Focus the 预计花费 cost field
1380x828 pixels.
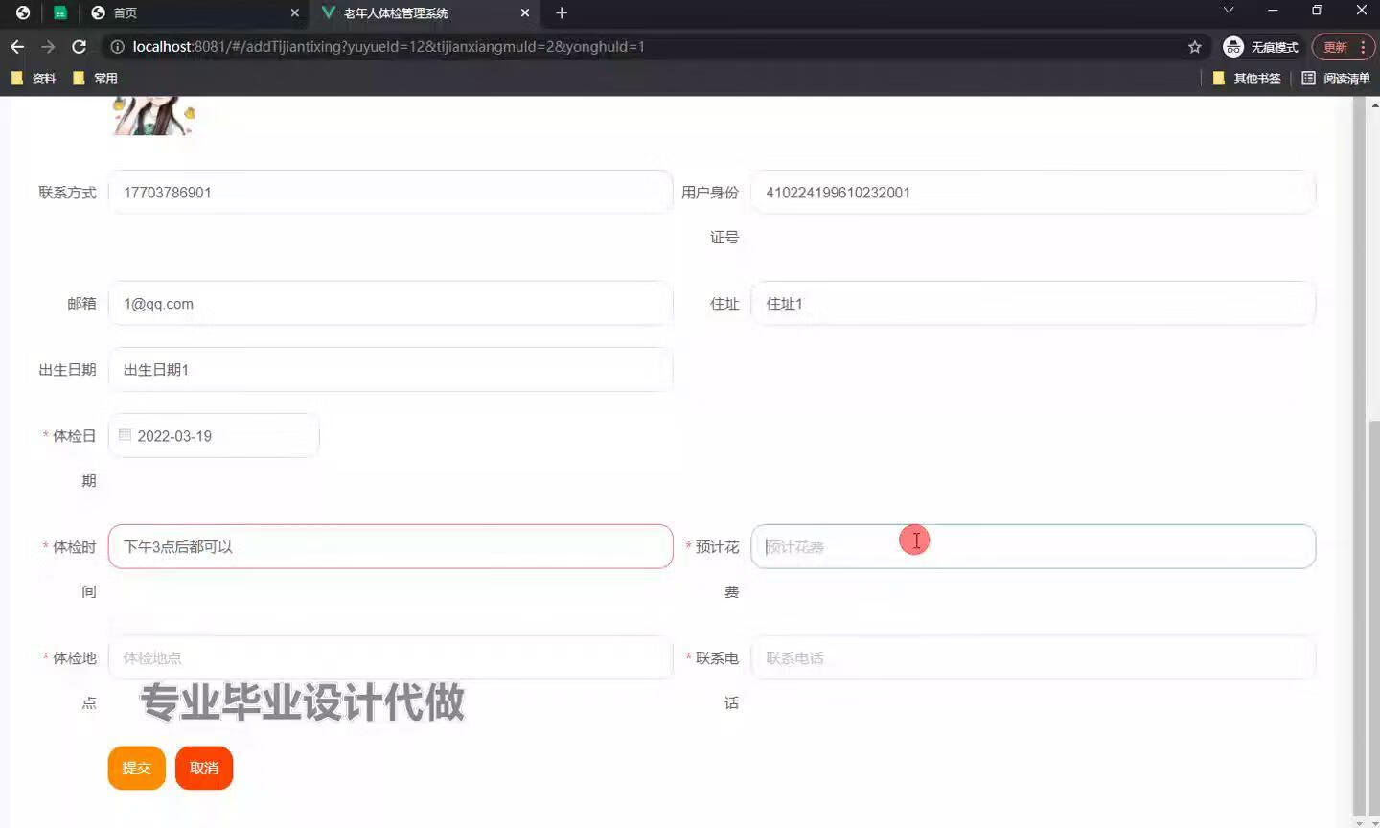tap(1033, 547)
